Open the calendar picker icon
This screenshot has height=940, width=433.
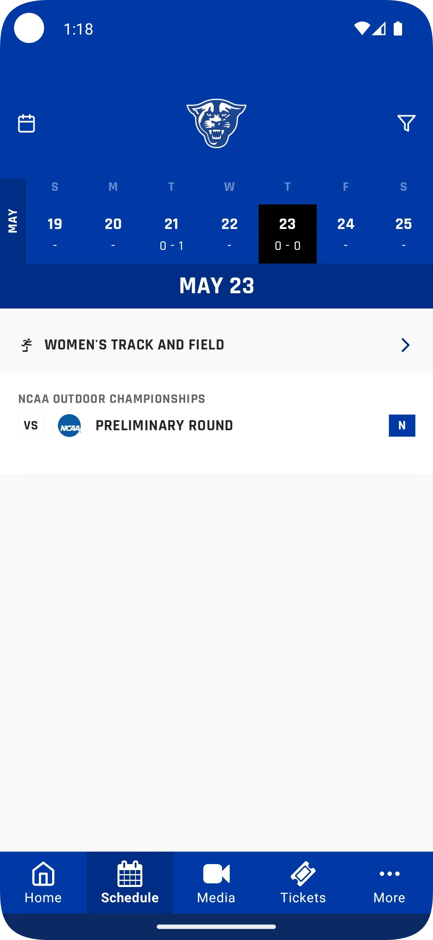(x=26, y=123)
